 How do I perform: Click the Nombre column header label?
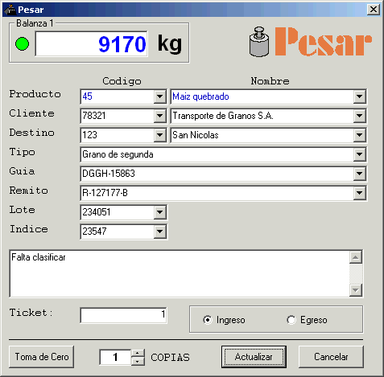(x=270, y=81)
